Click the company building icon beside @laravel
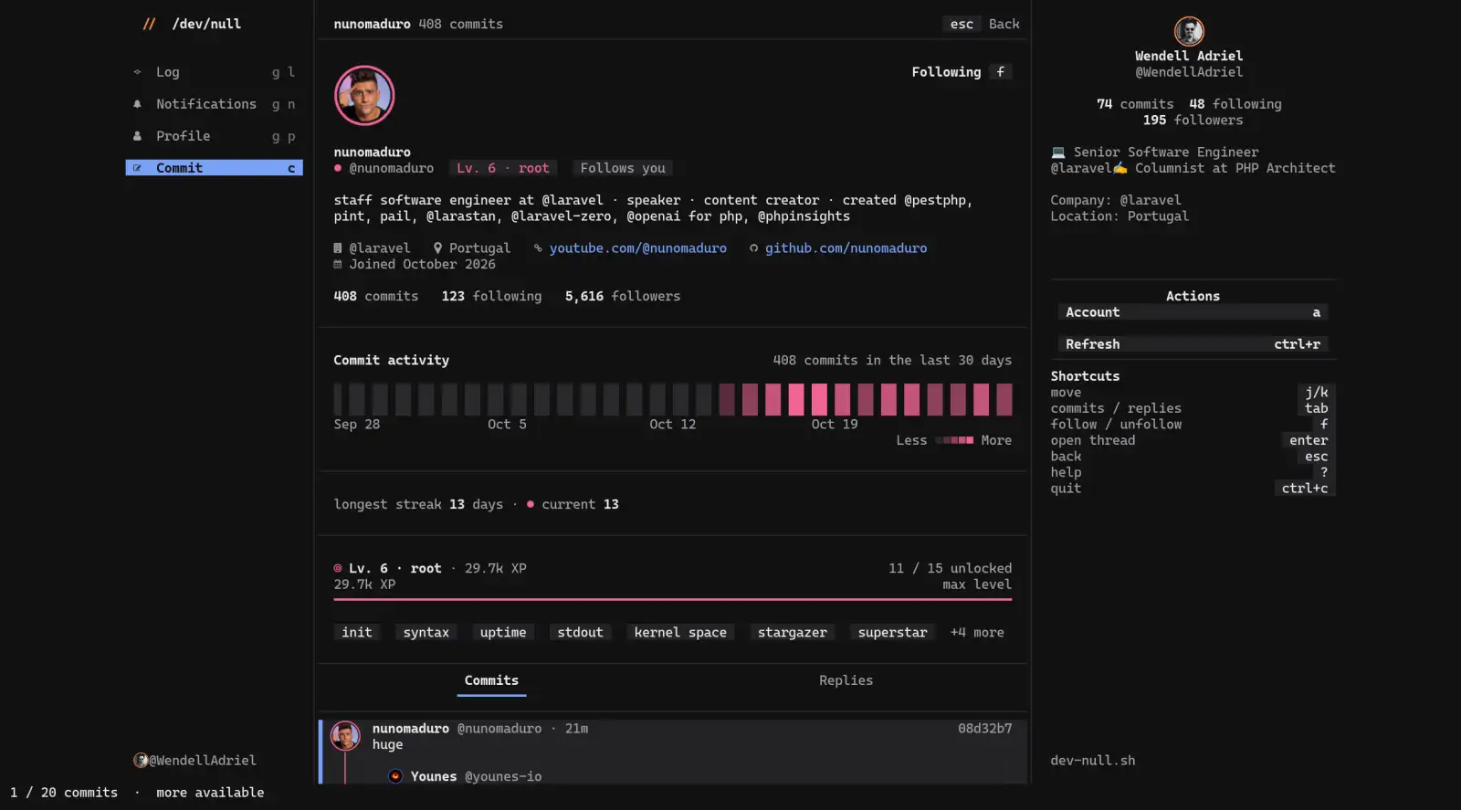The height and width of the screenshot is (810, 1461). tap(338, 248)
